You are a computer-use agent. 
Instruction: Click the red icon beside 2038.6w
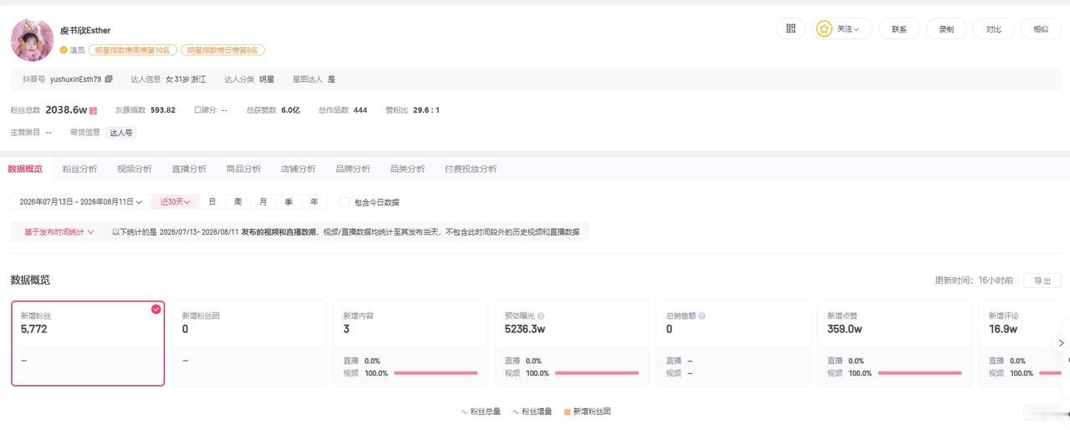pos(94,110)
